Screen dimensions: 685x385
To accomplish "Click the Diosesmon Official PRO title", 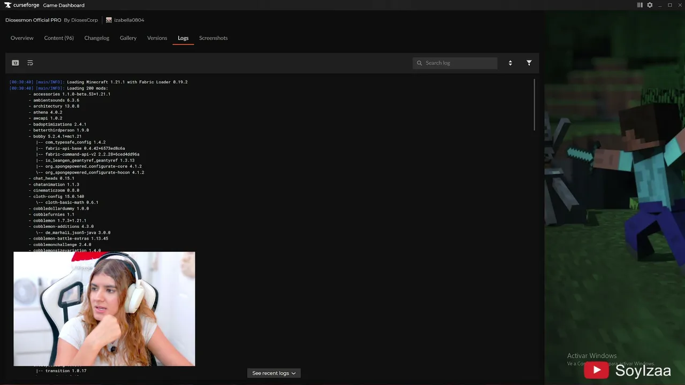I will [33, 20].
